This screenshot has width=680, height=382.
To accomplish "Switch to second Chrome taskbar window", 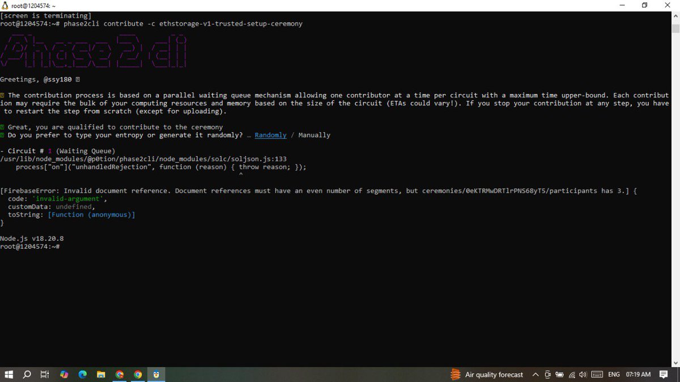I will (x=138, y=375).
